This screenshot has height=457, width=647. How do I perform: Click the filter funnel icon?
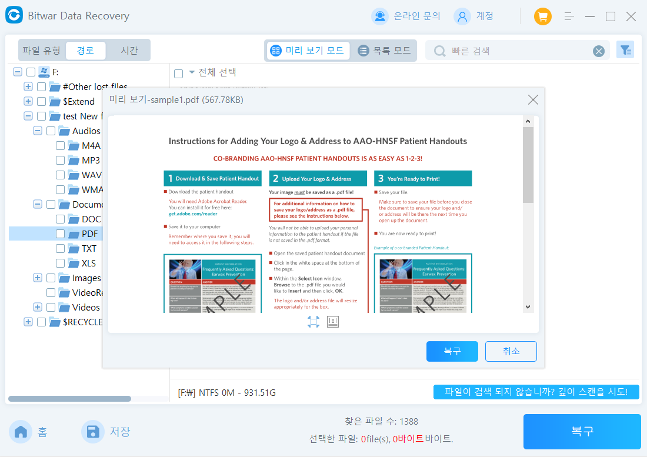coord(625,50)
